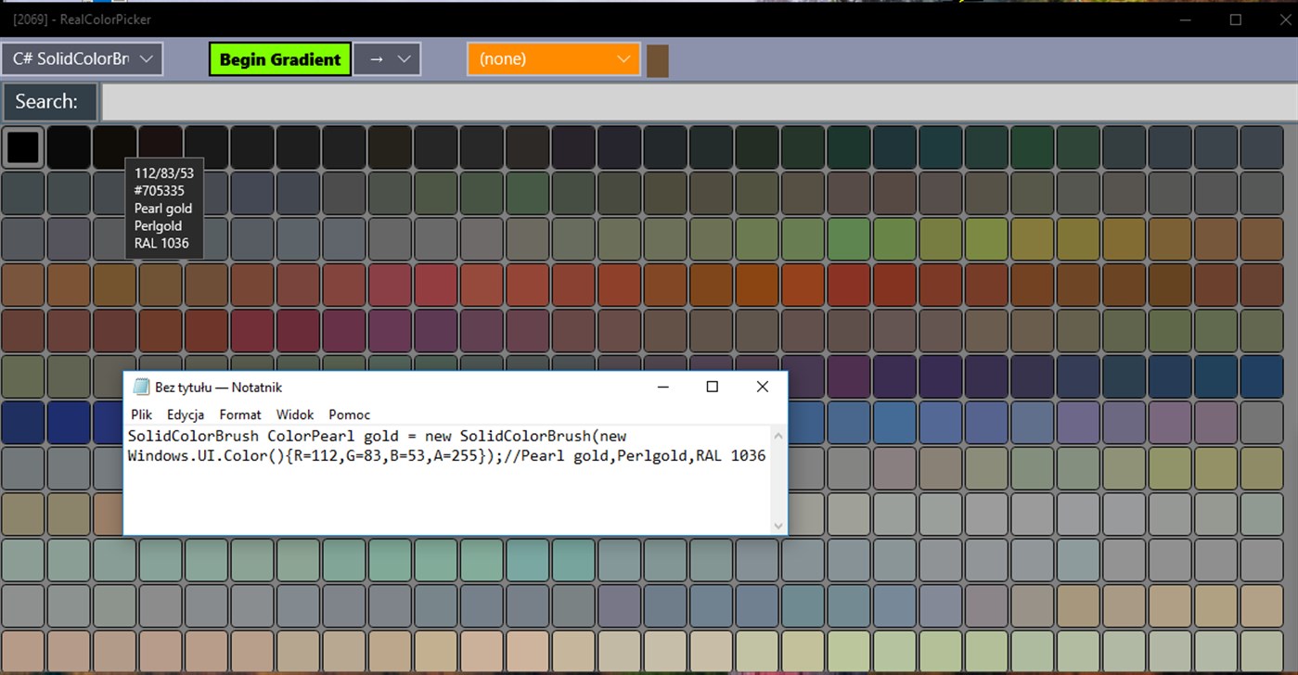Click the Notatnik scrollbar down arrow
Viewport: 1298px width, 675px height.
[x=778, y=526]
